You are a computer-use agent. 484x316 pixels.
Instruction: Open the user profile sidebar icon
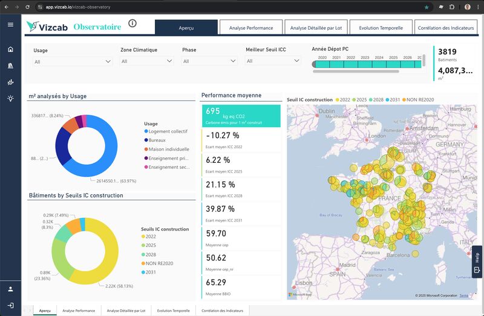(10, 289)
